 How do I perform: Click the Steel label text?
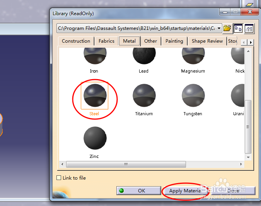(x=94, y=114)
